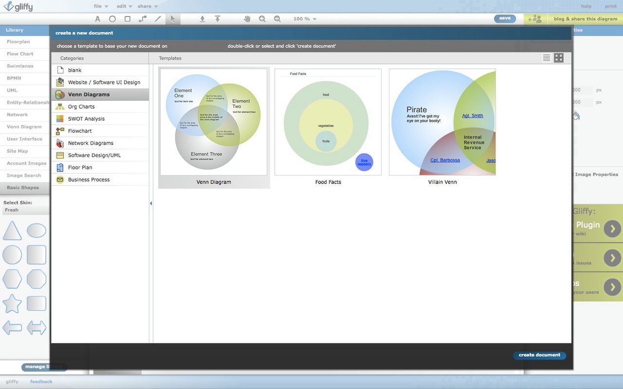Choose the Food Facts template thumbnail
Screen dimensions: 623x389
328,122
